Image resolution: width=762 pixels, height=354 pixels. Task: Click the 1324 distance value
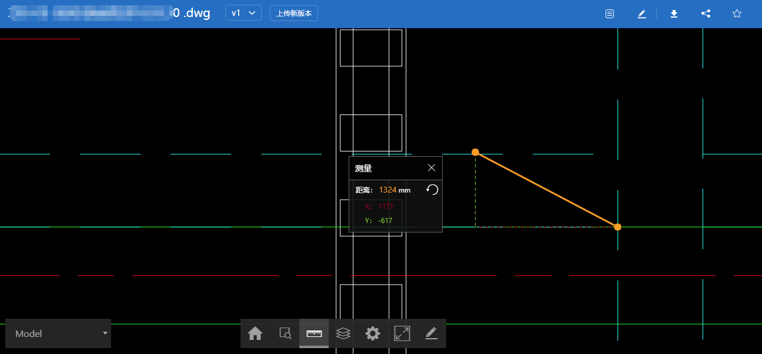click(387, 190)
